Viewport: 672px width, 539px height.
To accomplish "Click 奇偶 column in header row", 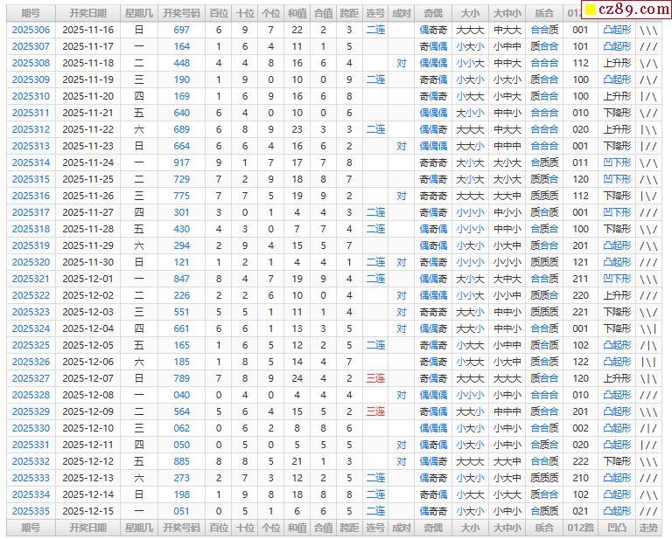I will click(x=432, y=13).
